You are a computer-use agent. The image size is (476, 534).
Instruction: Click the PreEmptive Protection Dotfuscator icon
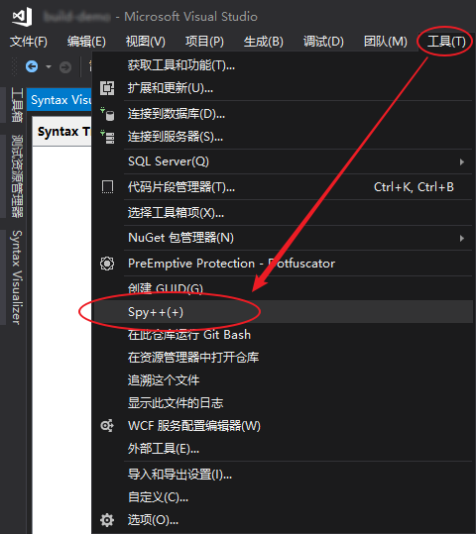click(x=107, y=264)
